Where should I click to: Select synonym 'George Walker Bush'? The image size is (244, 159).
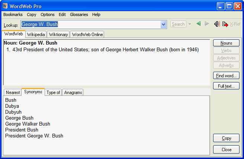pos(28,124)
